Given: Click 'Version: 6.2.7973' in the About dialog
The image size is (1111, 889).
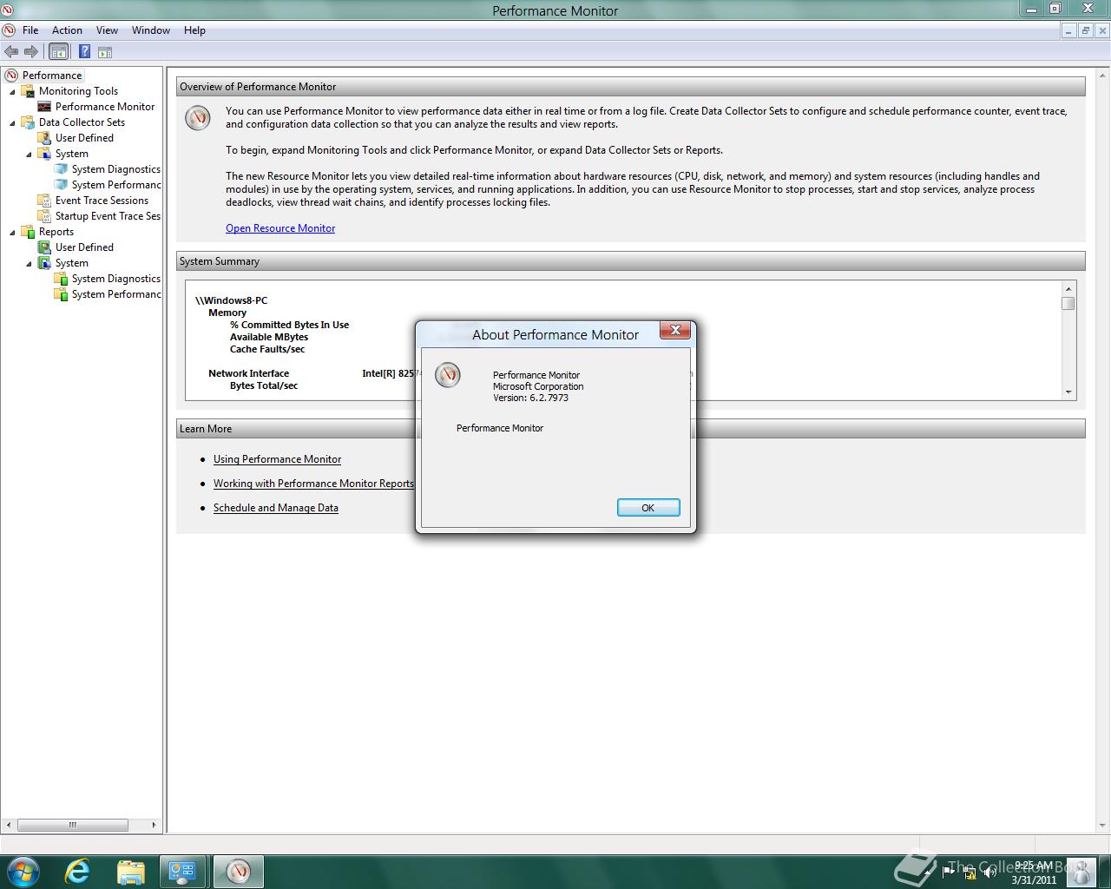Looking at the screenshot, I should pos(530,398).
